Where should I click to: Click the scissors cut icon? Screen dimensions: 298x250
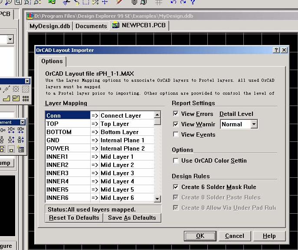pos(66,2)
